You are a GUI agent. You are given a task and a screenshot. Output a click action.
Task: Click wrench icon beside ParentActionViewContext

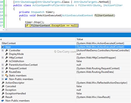click(x=7, y=65)
